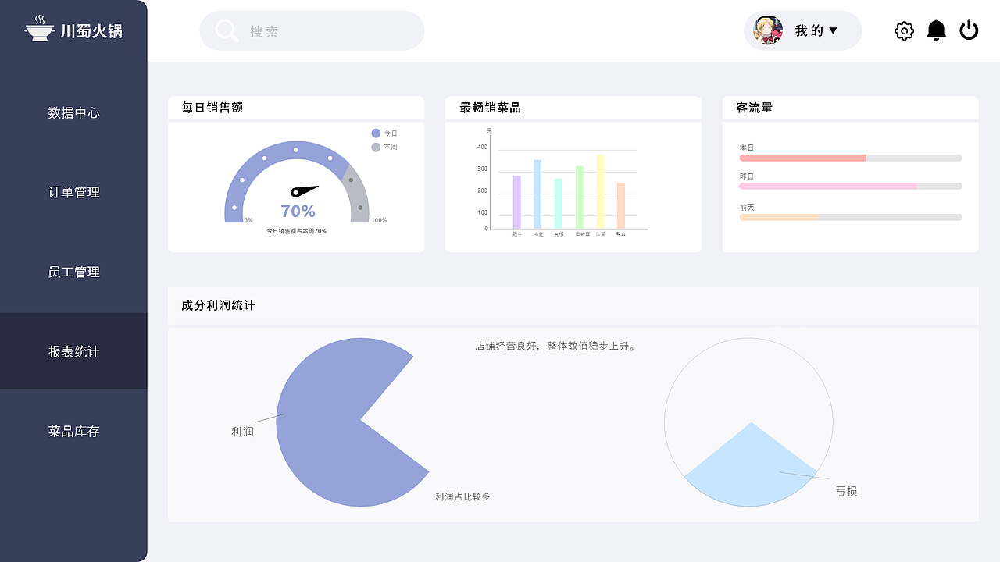The image size is (1000, 562).
Task: Click the 本日 label
Action: 747,148
